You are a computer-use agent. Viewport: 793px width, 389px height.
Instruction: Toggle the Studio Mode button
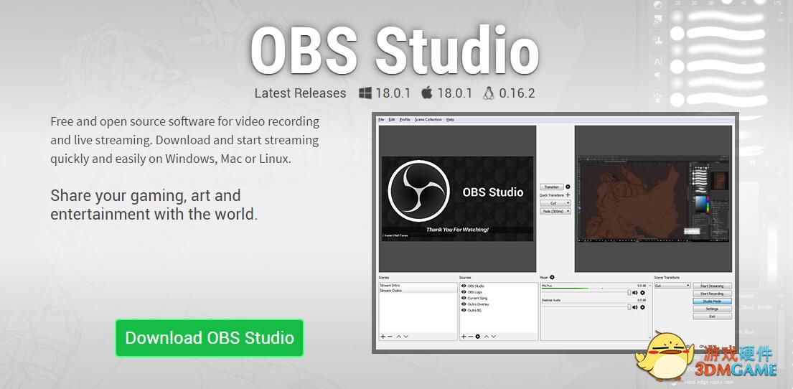tap(712, 301)
